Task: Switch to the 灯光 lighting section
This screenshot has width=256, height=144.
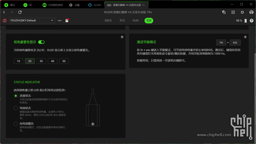Action: pyautogui.click(x=122, y=21)
